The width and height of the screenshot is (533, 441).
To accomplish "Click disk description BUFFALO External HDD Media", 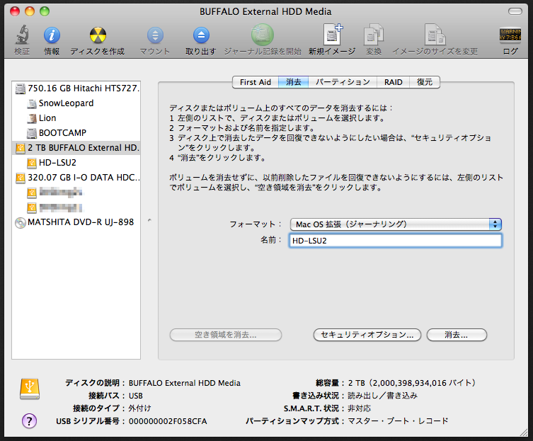I will point(184,383).
